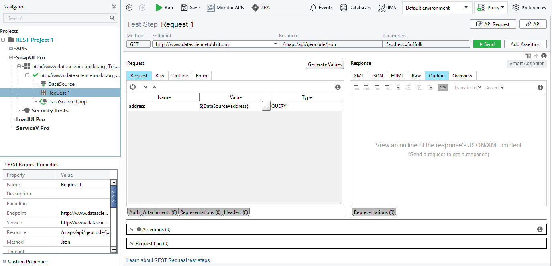Open Learn about REST Request test steps link
Image resolution: width=552 pixels, height=266 pixels.
(x=168, y=260)
